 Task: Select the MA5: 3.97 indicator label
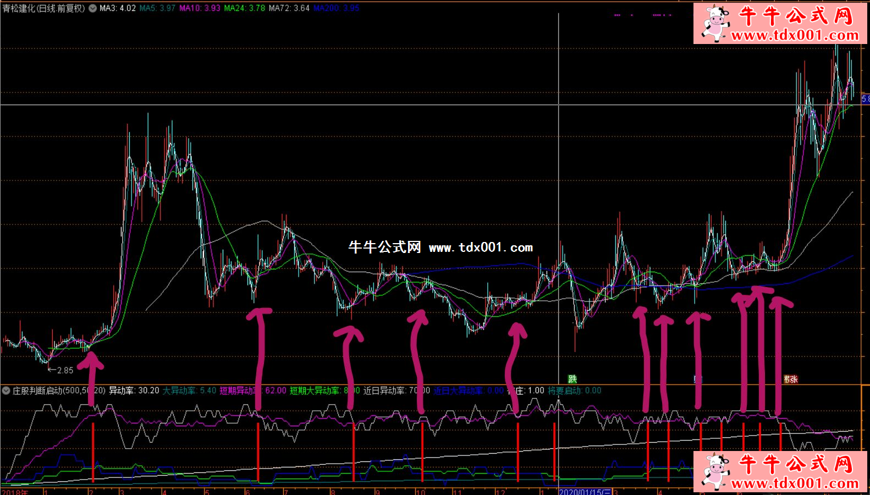[x=157, y=8]
